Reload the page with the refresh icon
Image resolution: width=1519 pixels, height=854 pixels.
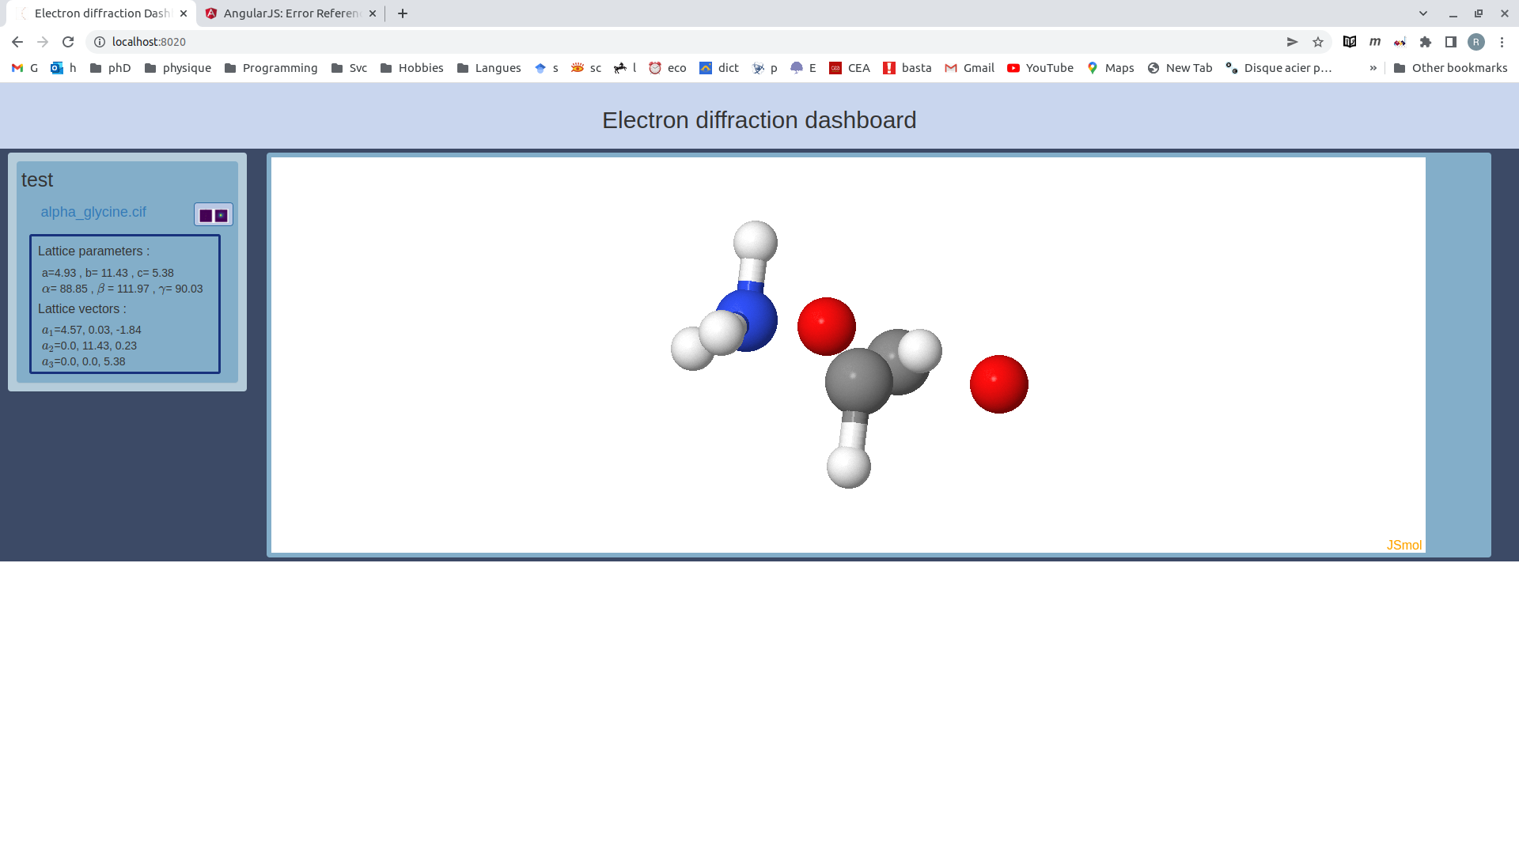pos(68,42)
